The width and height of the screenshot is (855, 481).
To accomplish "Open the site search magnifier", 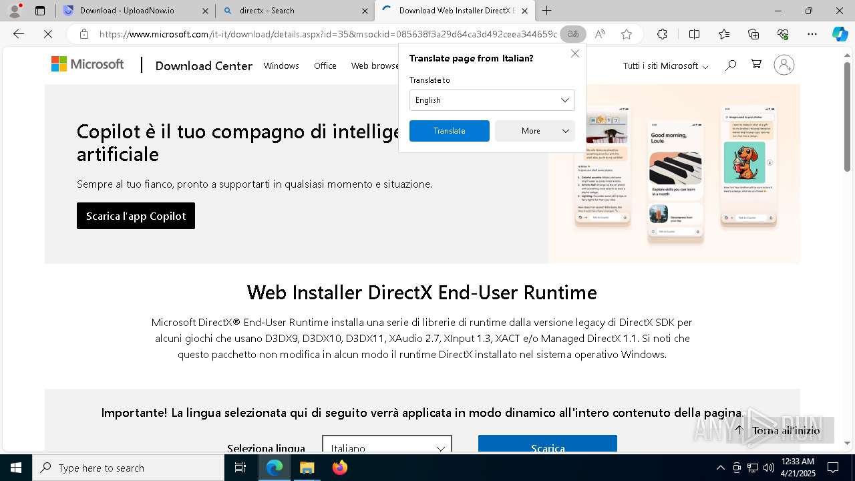I will 731,65.
